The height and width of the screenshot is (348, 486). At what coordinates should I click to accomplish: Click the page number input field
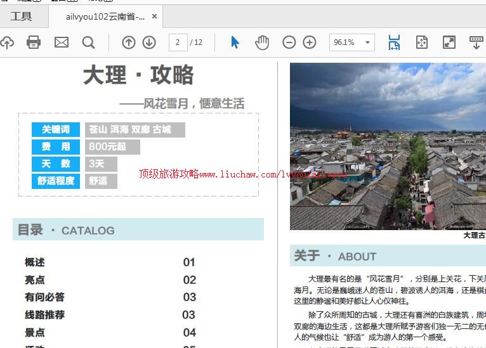178,42
